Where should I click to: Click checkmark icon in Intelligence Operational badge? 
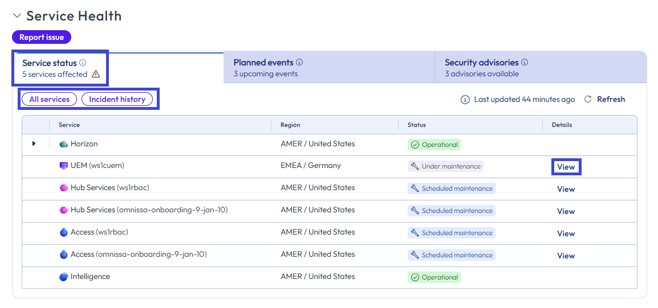point(415,277)
